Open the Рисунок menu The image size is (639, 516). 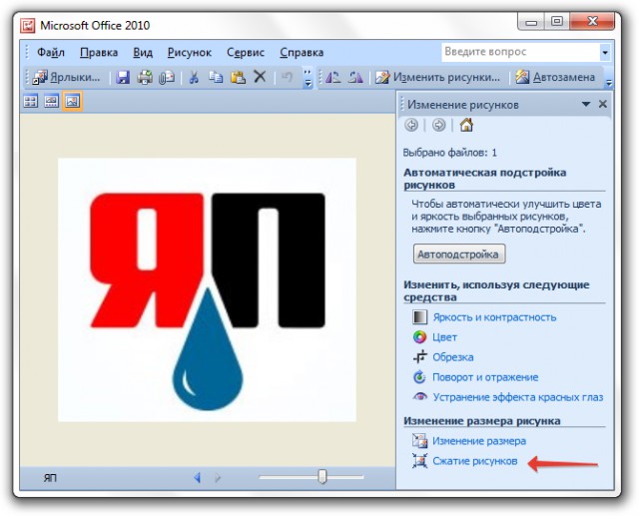tap(190, 53)
